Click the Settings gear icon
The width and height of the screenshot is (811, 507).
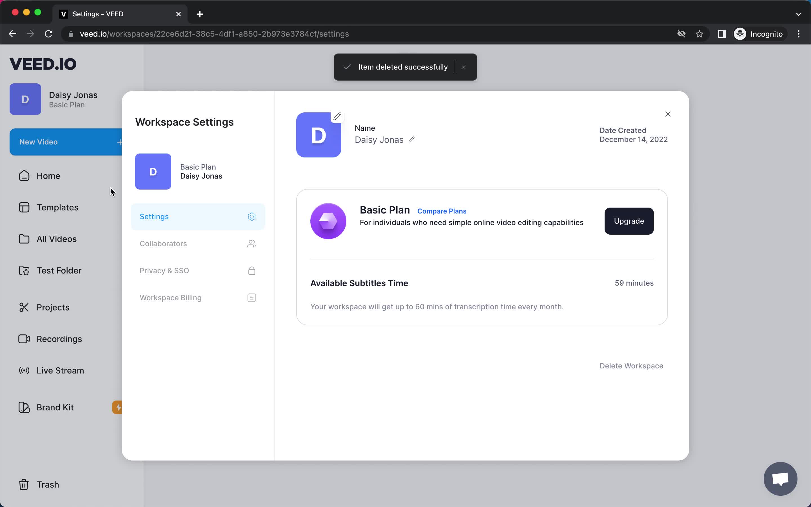pos(252,217)
